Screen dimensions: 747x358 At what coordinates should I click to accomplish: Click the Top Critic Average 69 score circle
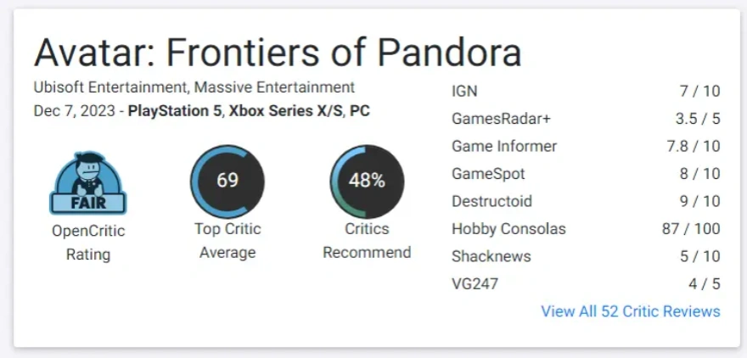coord(227,181)
